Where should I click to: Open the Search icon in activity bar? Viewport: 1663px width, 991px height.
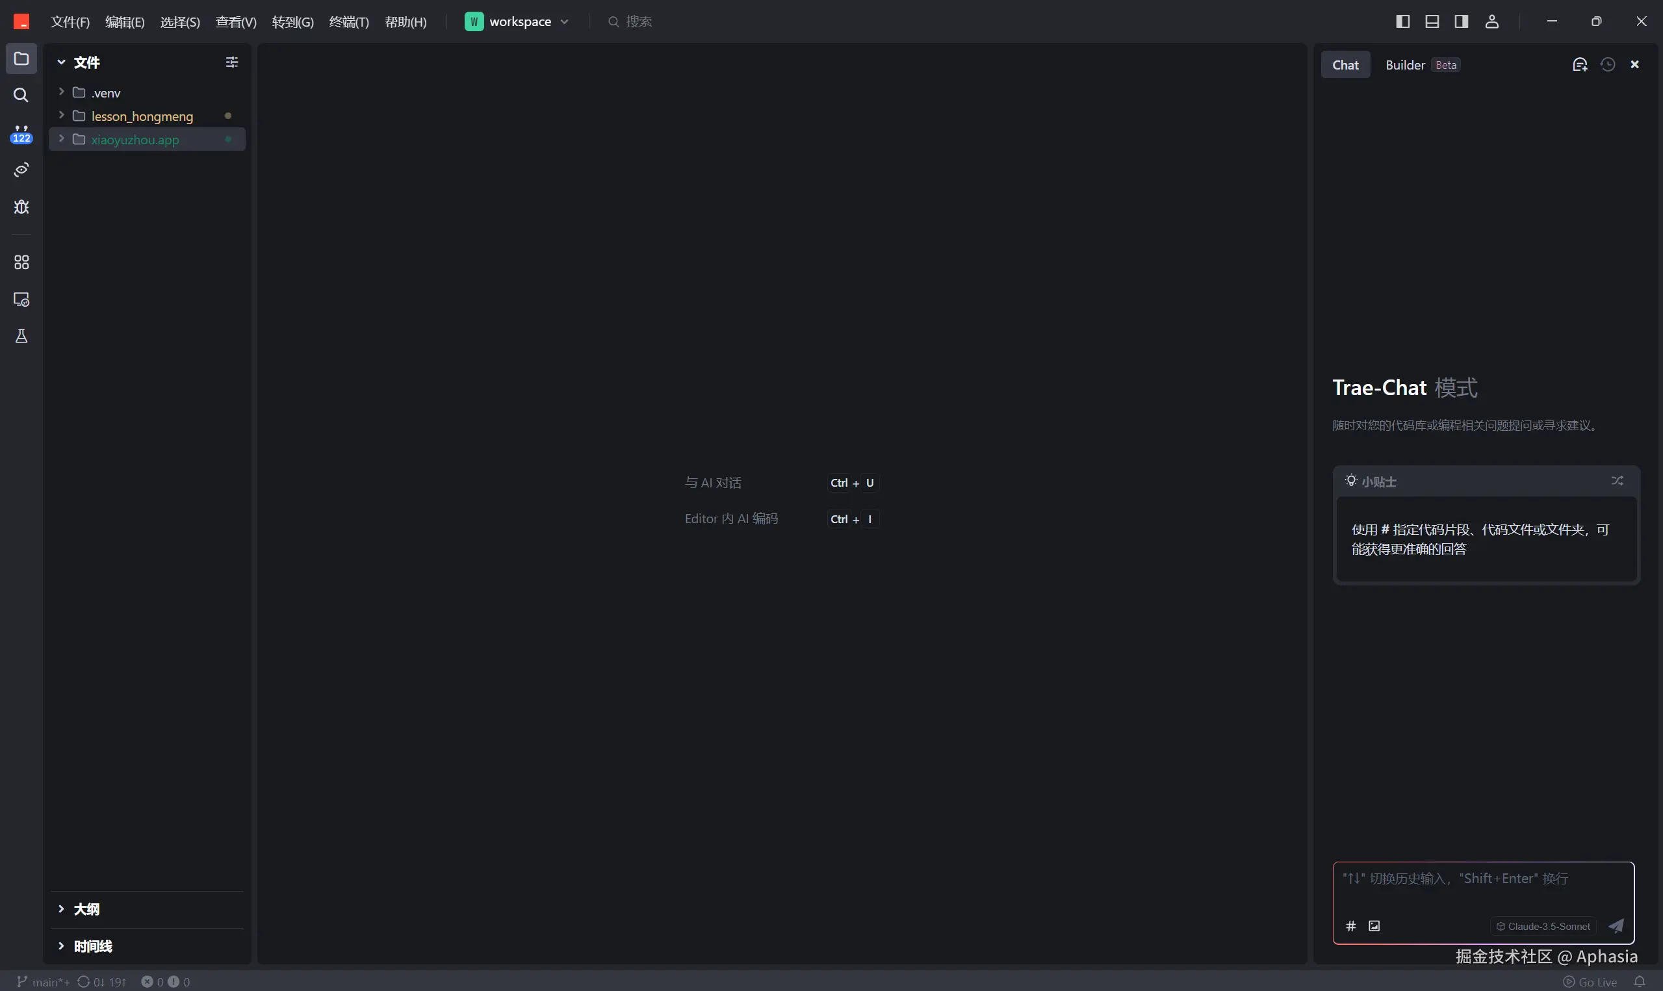[21, 96]
